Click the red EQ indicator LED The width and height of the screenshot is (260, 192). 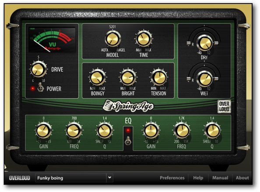(128, 130)
